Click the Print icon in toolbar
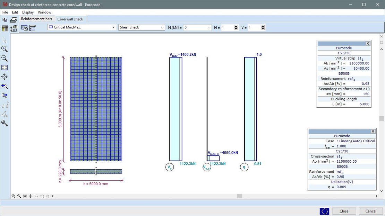 click(x=13, y=20)
